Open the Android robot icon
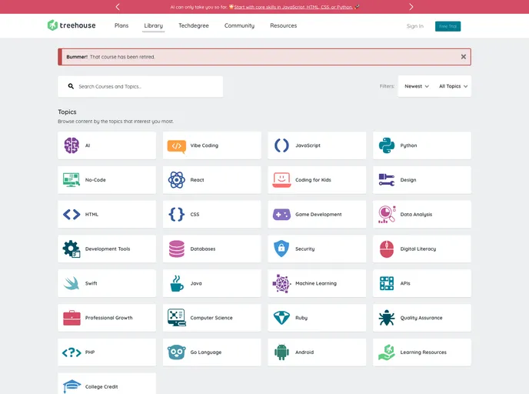The image size is (529, 394). 281,352
